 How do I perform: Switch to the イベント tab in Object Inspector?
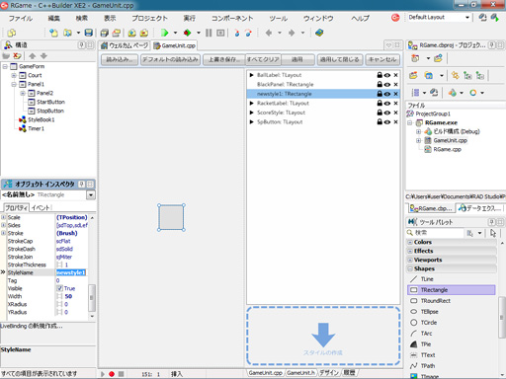41,207
